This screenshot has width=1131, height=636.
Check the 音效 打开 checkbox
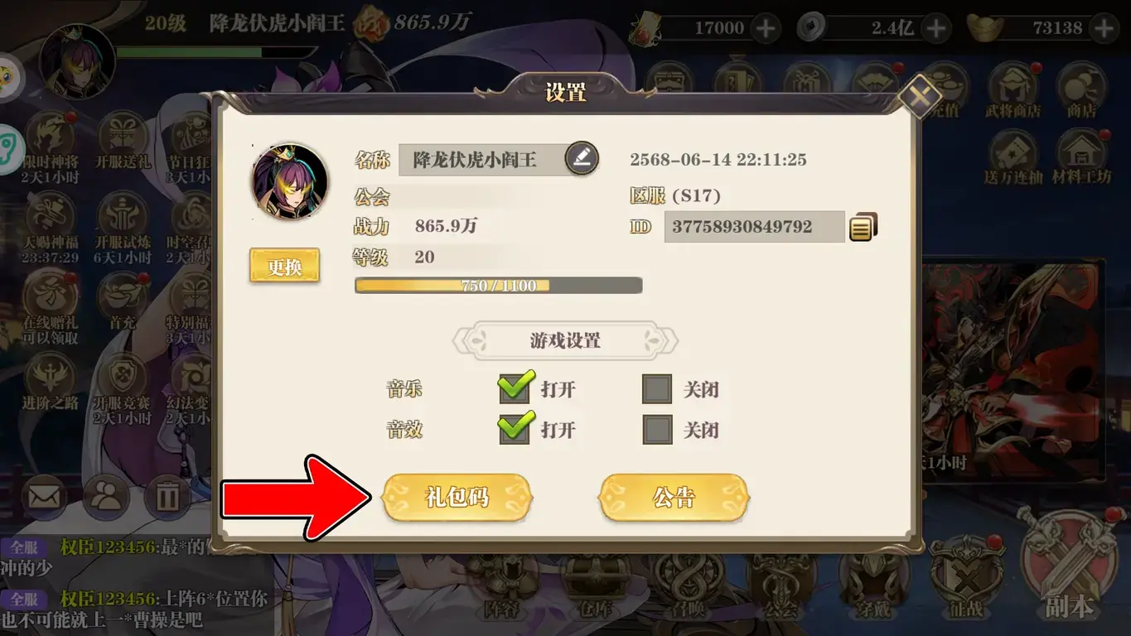(x=515, y=429)
